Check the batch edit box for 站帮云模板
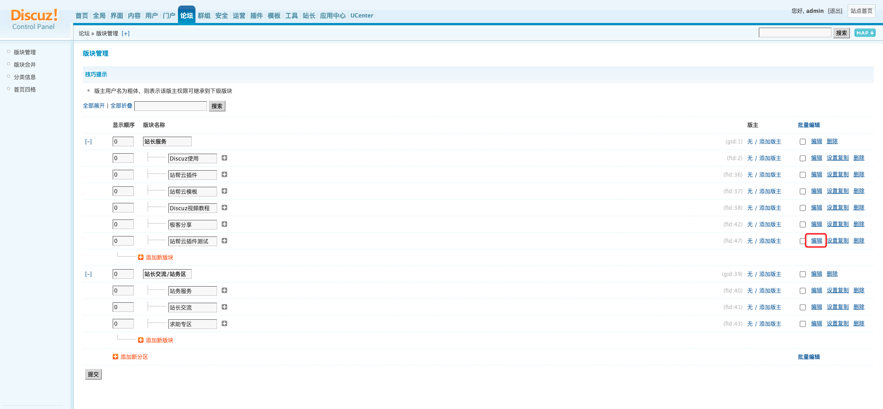The height and width of the screenshot is (409, 883). pyautogui.click(x=803, y=191)
